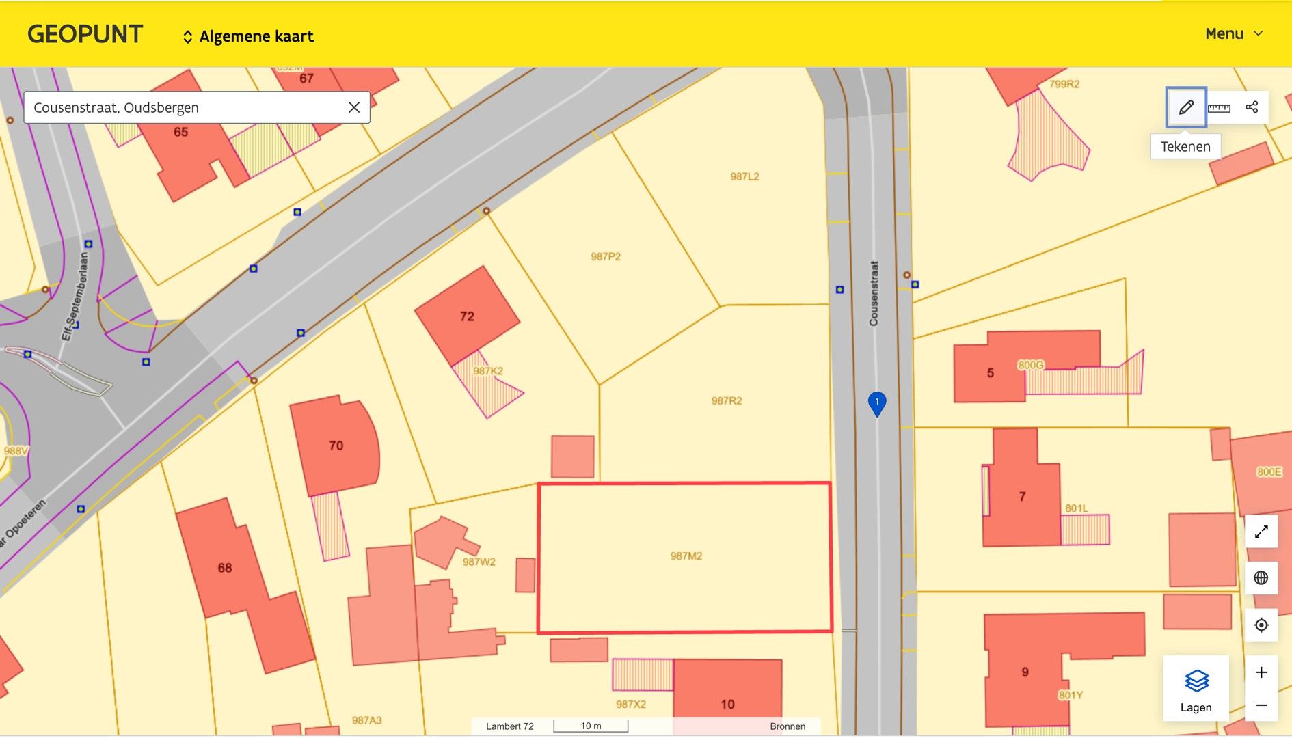Select the Tekenen pencil drawing tool
1292x738 pixels.
click(1186, 107)
